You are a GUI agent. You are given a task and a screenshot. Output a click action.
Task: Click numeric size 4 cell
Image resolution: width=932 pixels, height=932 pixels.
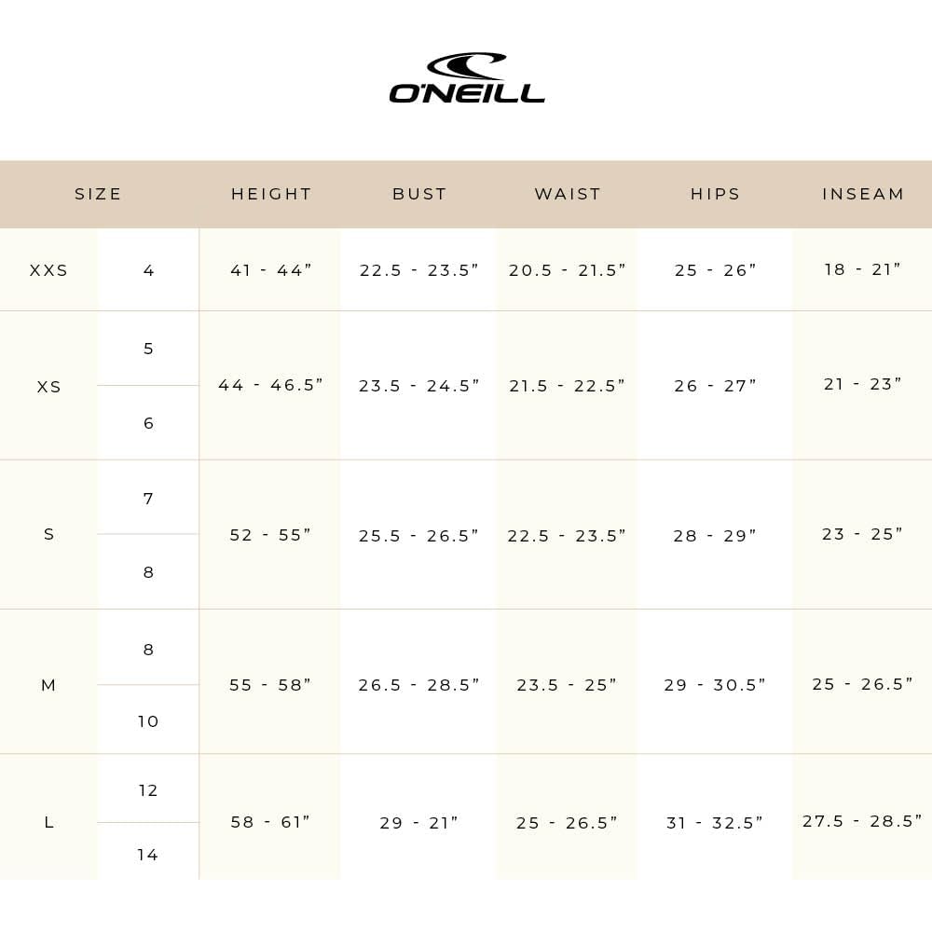[x=149, y=270]
